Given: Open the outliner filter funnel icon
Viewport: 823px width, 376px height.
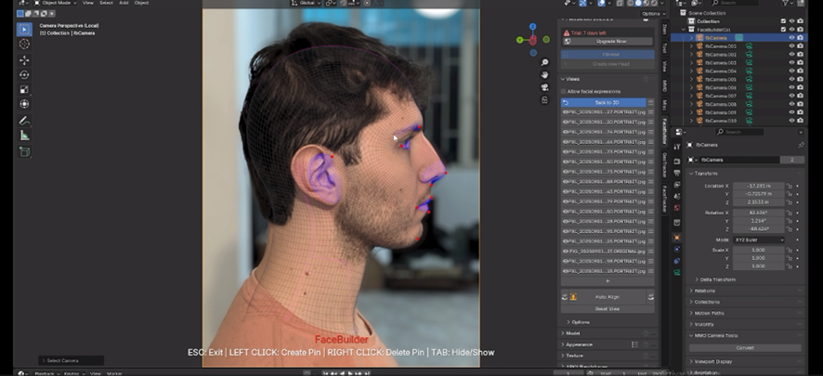Looking at the screenshot, I should pyautogui.click(x=787, y=3).
